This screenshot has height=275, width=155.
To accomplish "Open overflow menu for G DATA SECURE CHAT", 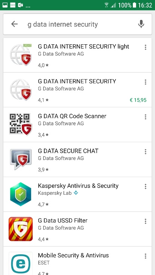I will [145, 152].
